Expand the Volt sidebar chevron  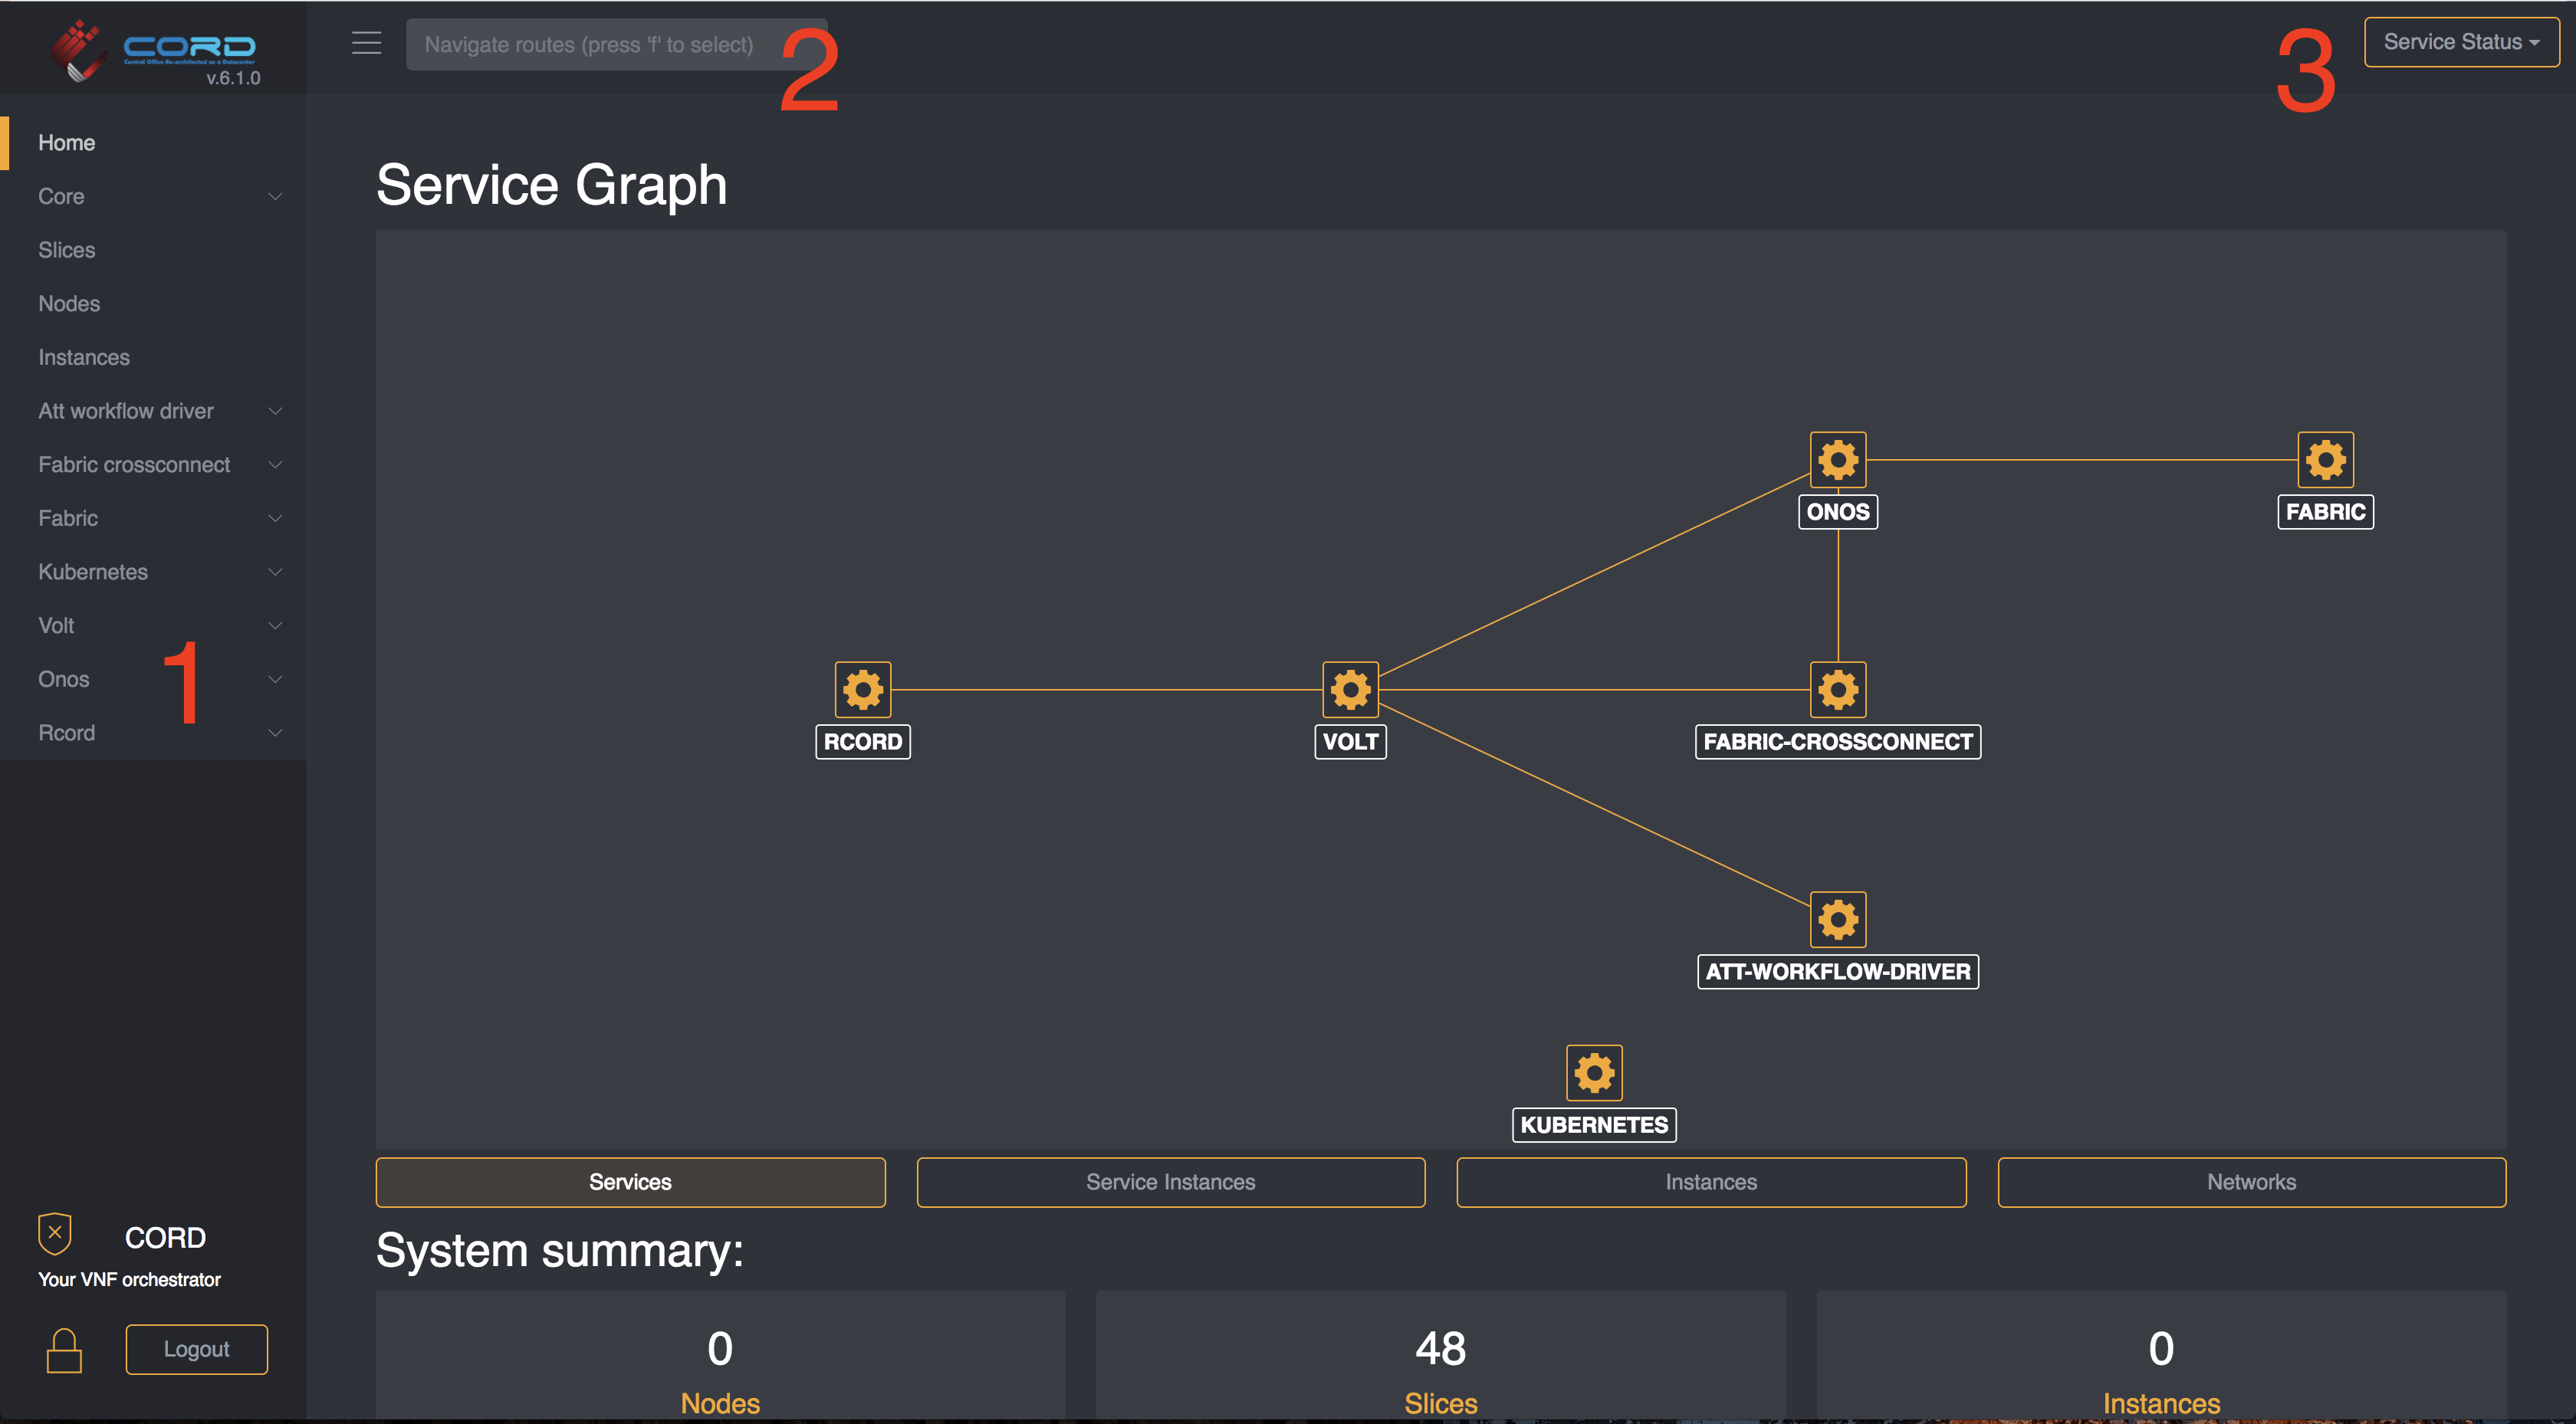coord(275,626)
